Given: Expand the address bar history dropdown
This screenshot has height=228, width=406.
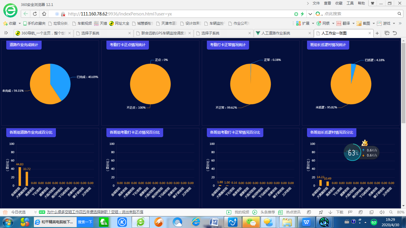Looking at the screenshot, I should click(310, 14).
